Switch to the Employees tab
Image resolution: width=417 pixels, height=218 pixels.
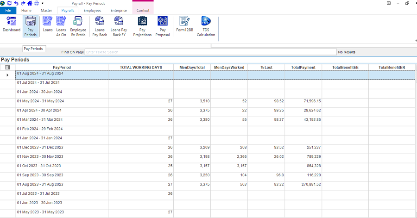click(x=92, y=10)
